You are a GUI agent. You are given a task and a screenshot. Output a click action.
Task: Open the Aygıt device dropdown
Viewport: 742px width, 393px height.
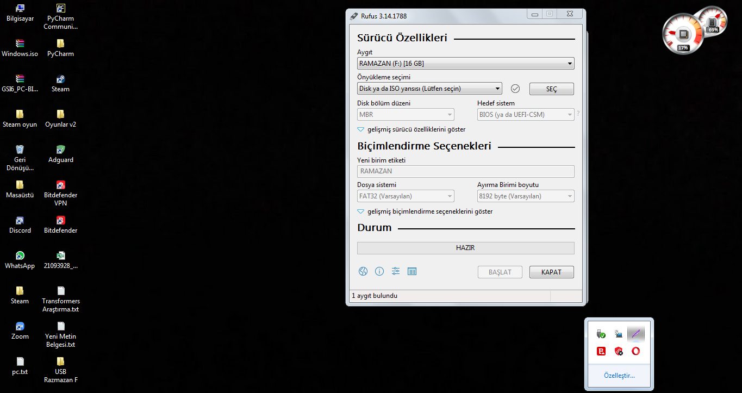tap(465, 64)
